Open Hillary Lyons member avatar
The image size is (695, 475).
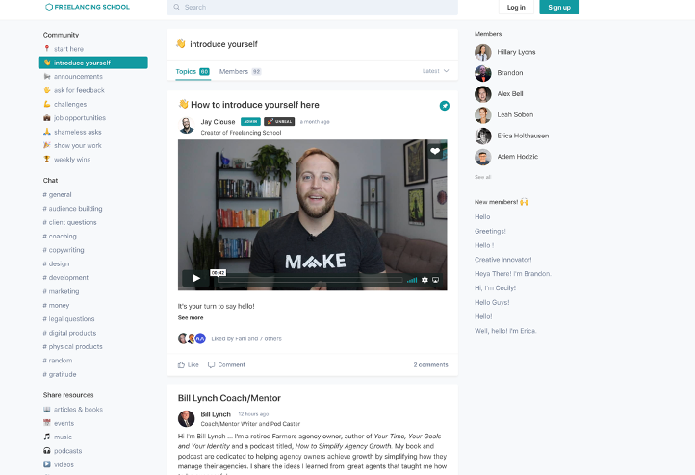point(483,52)
